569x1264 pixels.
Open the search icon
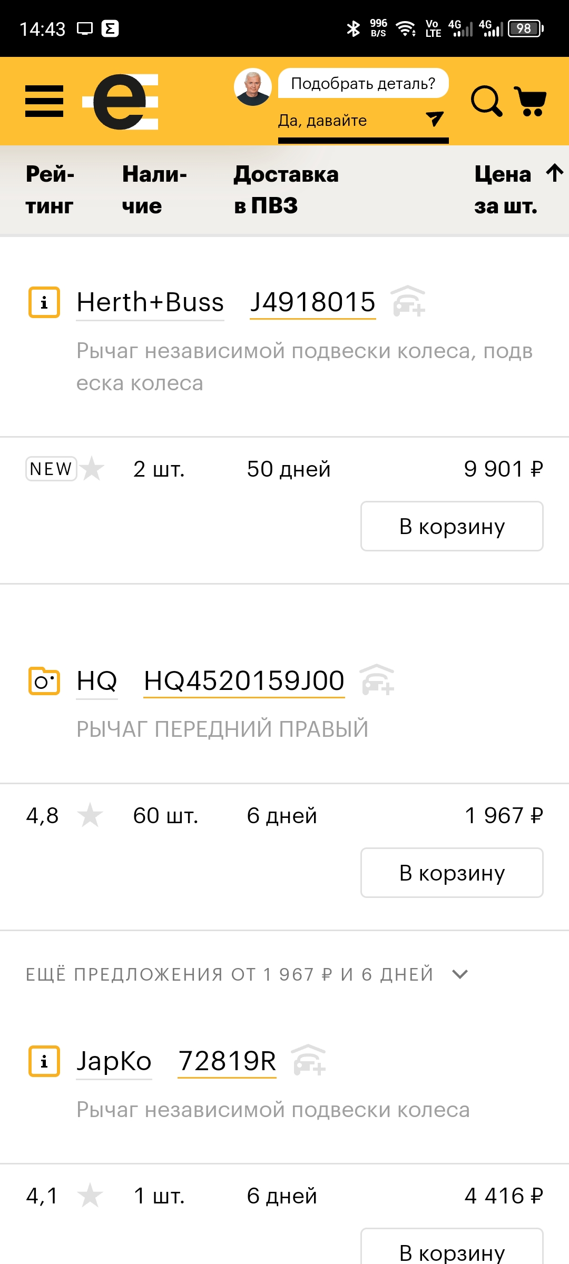click(x=486, y=101)
